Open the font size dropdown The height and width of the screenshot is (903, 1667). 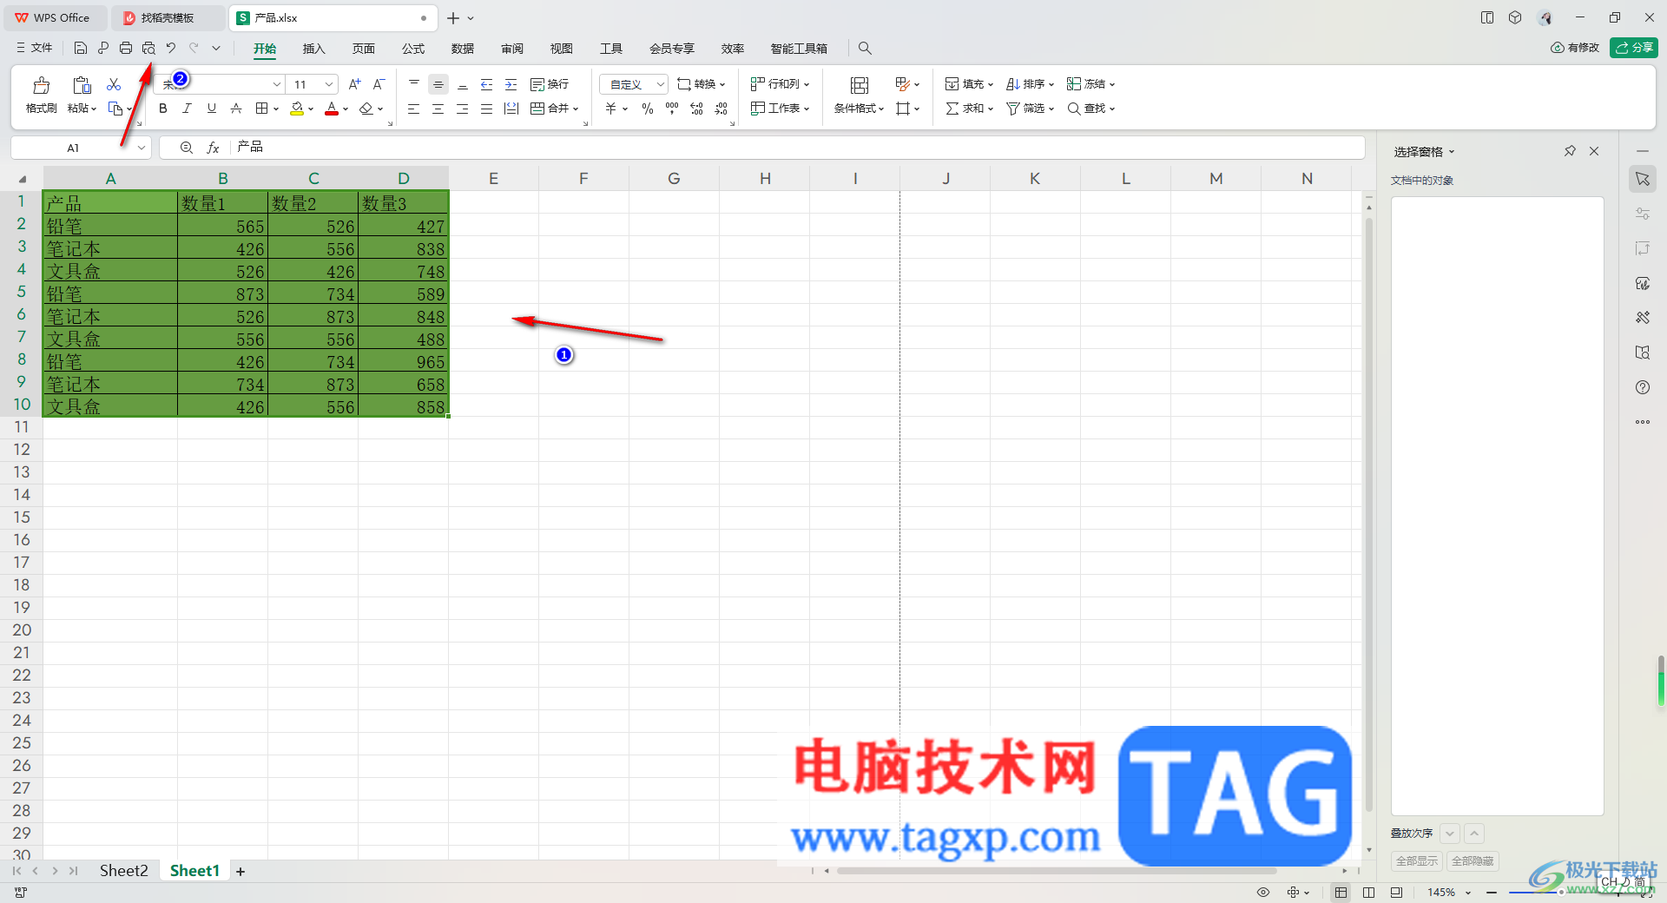click(329, 84)
